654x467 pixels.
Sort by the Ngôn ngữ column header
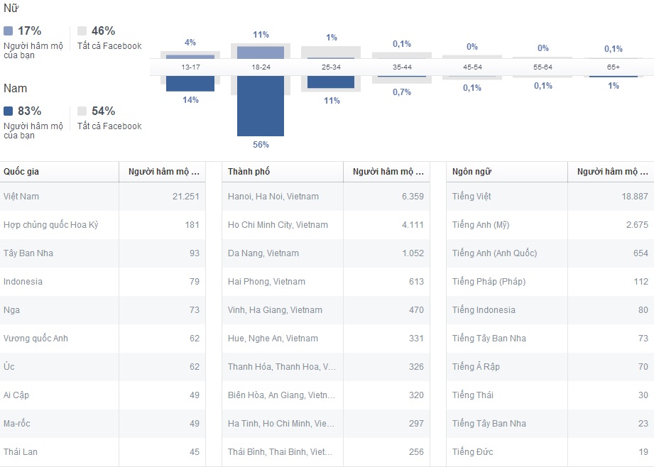(x=472, y=172)
